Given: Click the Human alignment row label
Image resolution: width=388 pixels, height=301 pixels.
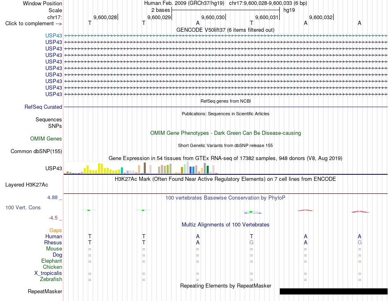Looking at the screenshot, I should [x=54, y=236].
